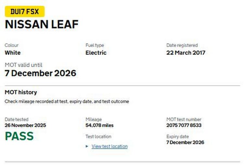This screenshot has height=165, width=246.
Task: Click the NISSAN LEAF heading
Action: [41, 25]
